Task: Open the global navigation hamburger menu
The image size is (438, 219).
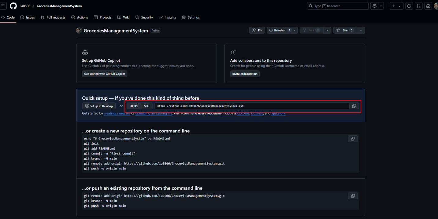Action: point(3,6)
